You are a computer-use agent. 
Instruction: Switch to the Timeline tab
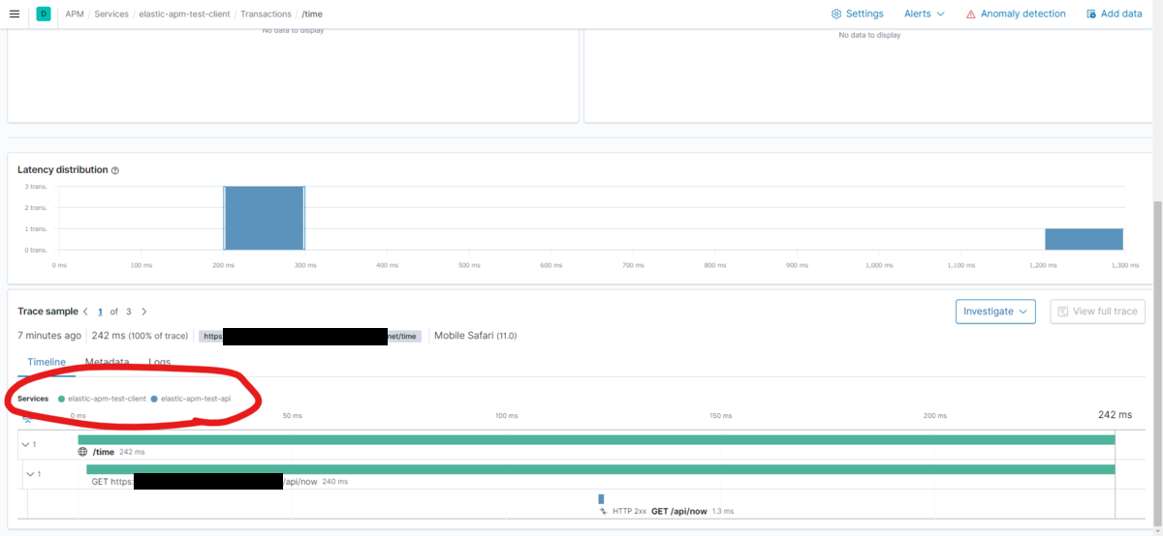point(47,362)
